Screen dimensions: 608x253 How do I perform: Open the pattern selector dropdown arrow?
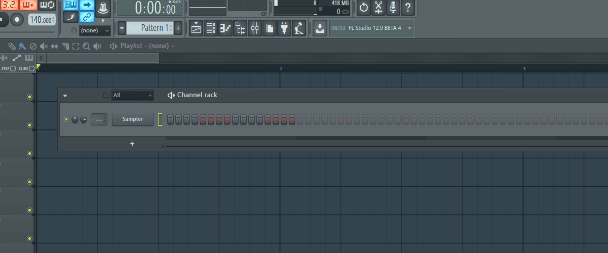(122, 28)
